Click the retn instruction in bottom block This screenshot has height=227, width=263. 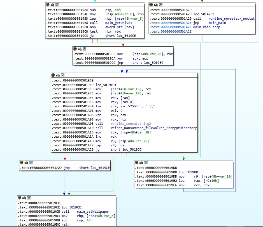[x=66, y=224]
